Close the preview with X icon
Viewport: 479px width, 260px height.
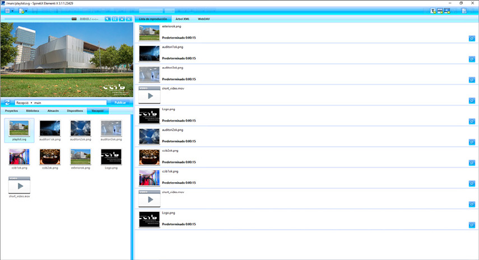pos(129,19)
